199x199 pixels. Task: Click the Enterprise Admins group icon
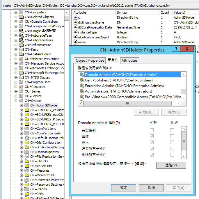[x=82, y=86]
